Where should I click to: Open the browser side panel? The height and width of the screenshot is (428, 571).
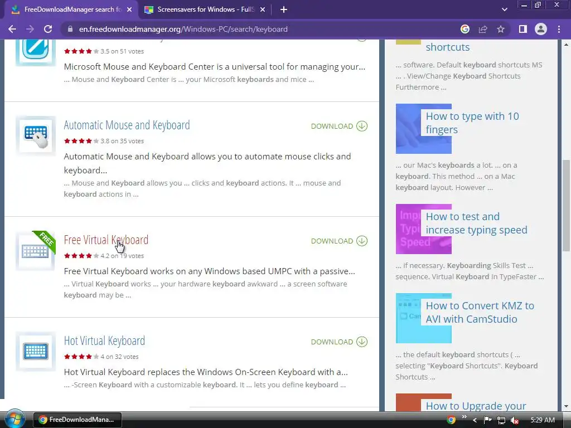(x=523, y=29)
